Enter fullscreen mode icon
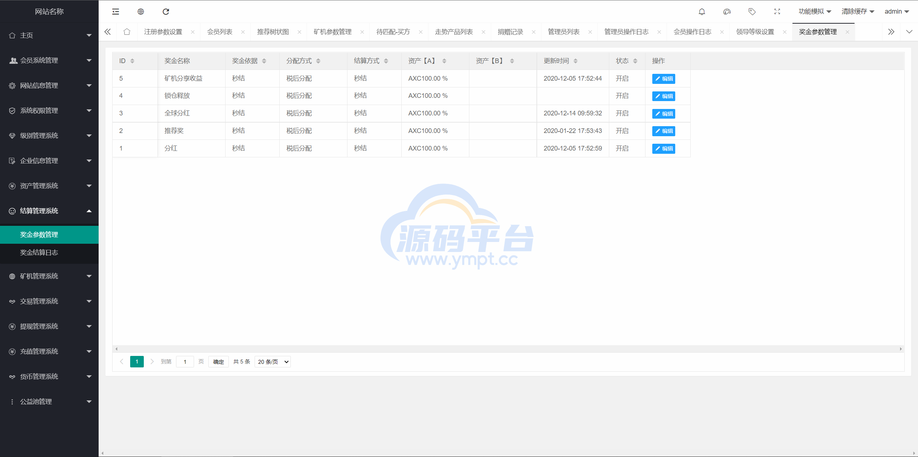Viewport: 918px width, 457px height. pos(777,11)
